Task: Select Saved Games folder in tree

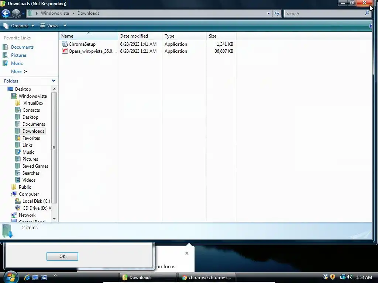Action: pos(35,166)
